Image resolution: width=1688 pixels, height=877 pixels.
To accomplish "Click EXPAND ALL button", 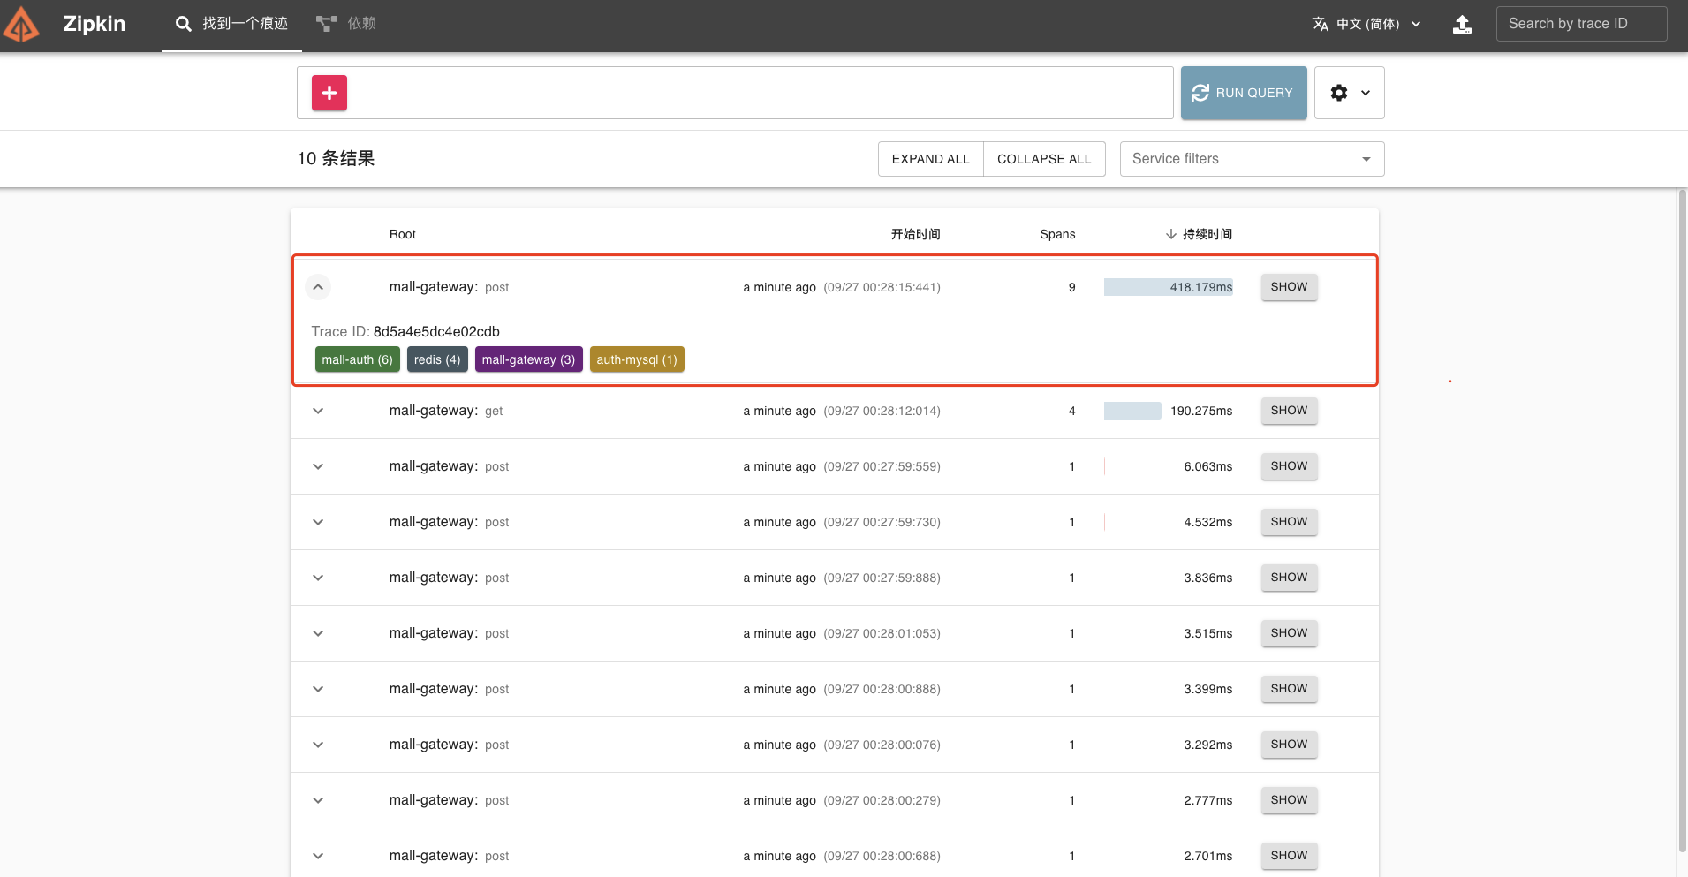I will pos(931,159).
